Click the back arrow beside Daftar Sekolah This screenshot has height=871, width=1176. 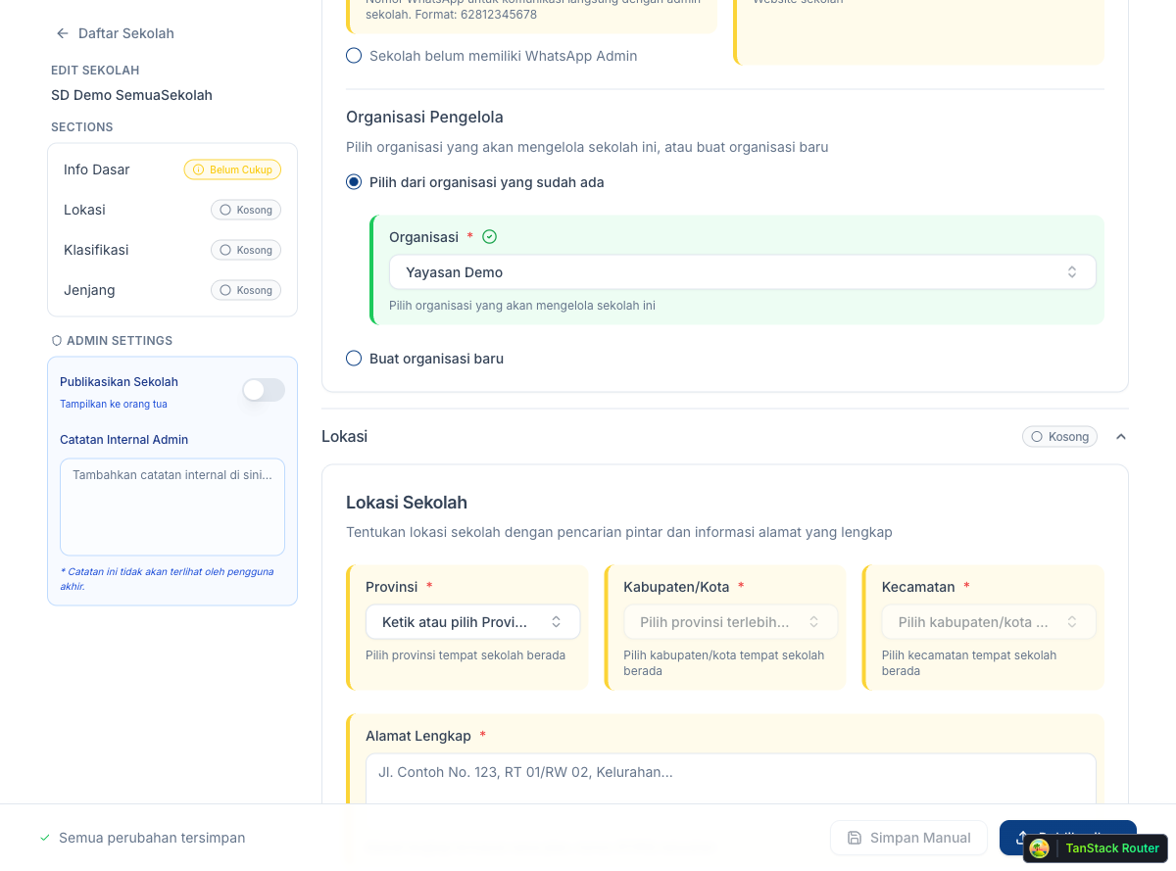pos(63,33)
